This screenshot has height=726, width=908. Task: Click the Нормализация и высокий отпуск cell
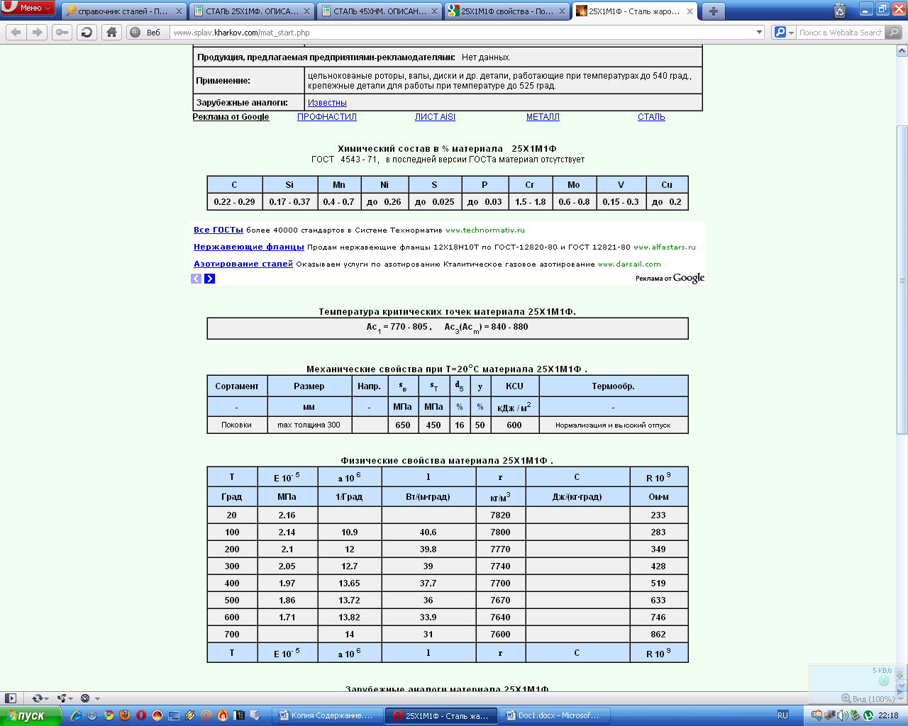click(x=613, y=425)
